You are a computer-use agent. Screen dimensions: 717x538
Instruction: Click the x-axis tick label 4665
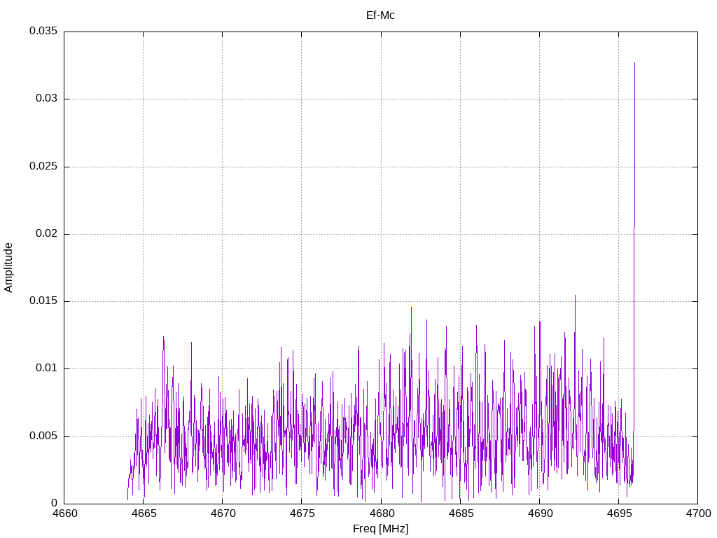point(144,513)
